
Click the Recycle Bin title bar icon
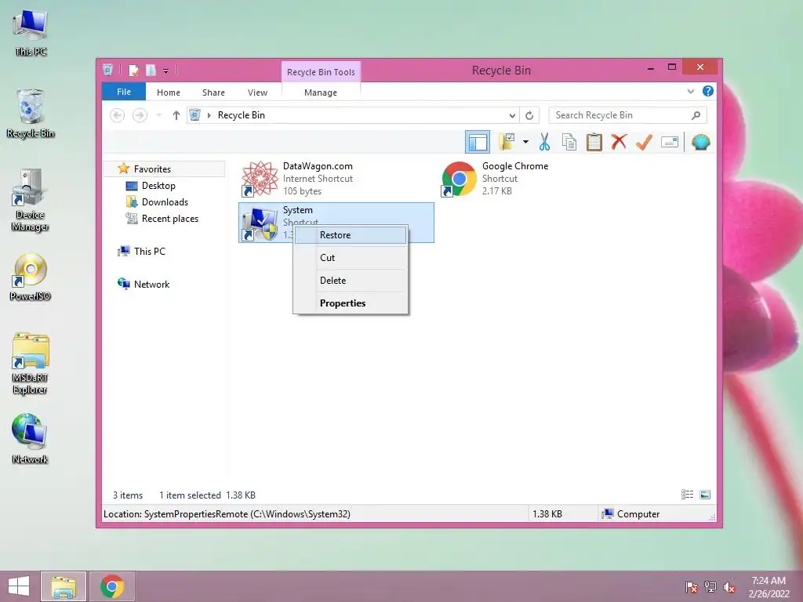[x=107, y=70]
